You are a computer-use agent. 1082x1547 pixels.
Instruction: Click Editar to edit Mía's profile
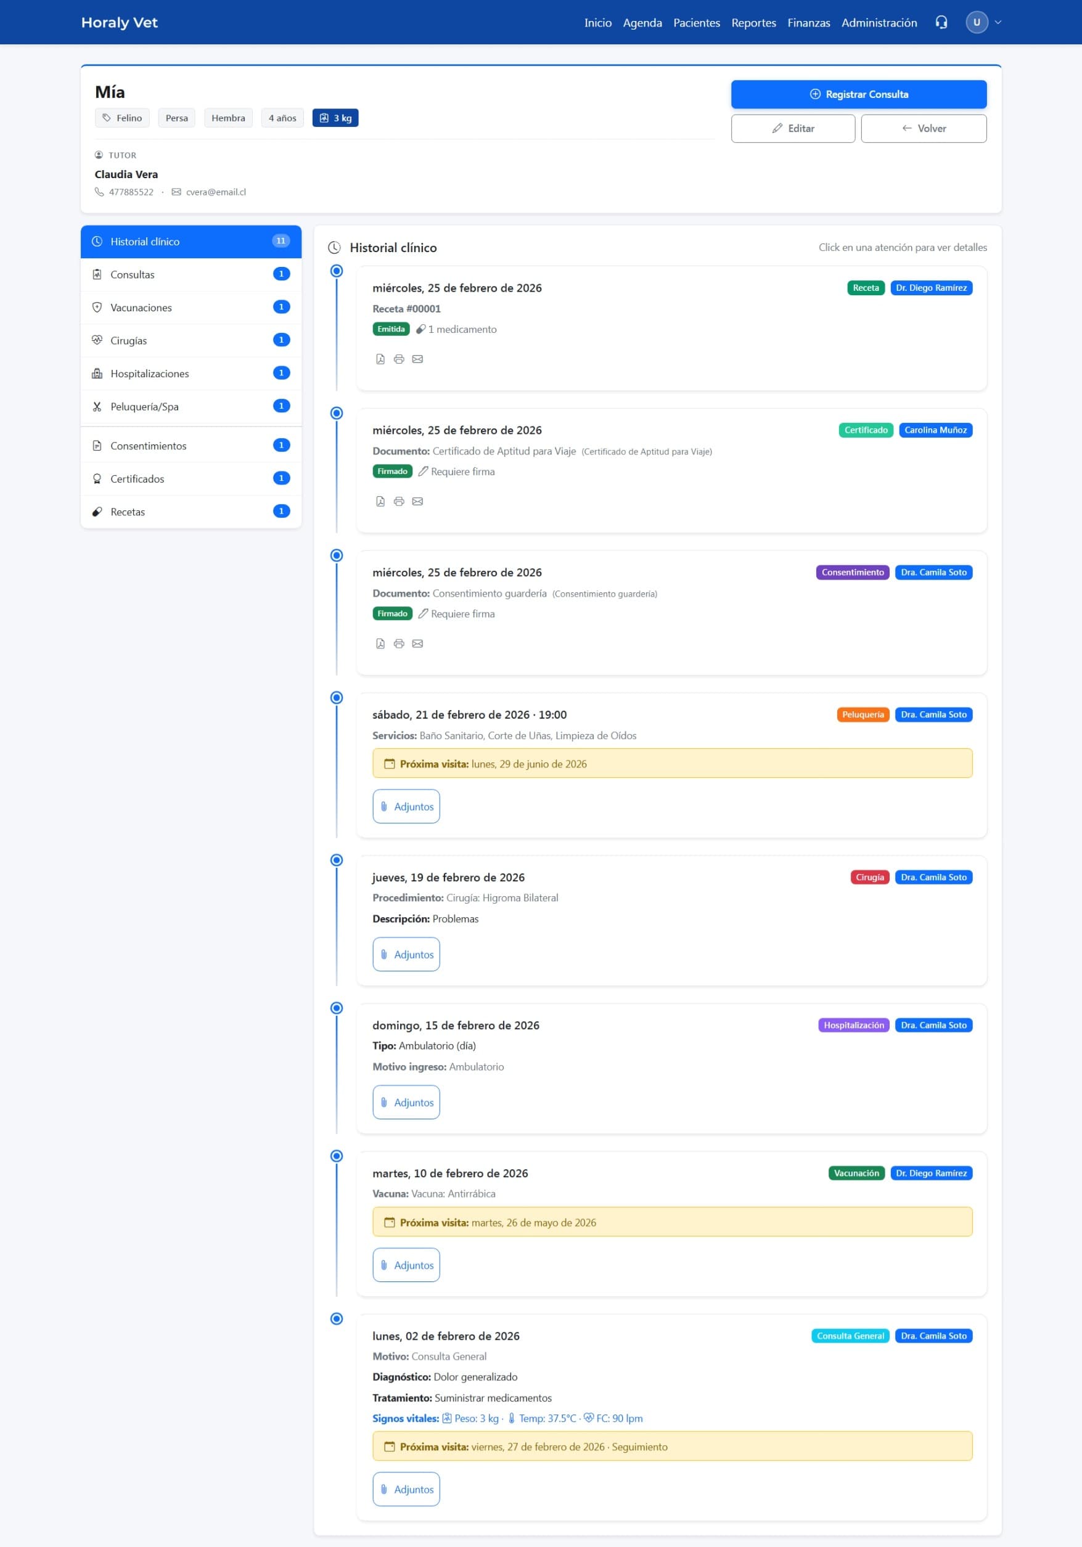coord(793,128)
